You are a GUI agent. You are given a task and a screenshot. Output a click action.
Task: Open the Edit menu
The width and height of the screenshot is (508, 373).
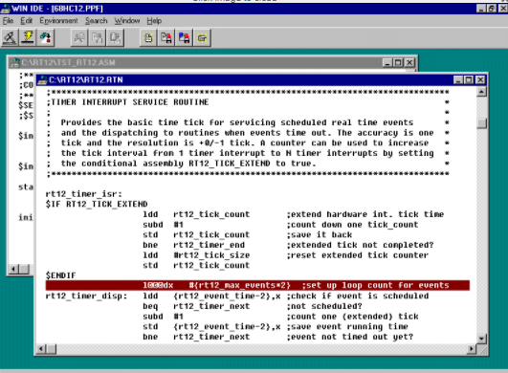coord(26,21)
